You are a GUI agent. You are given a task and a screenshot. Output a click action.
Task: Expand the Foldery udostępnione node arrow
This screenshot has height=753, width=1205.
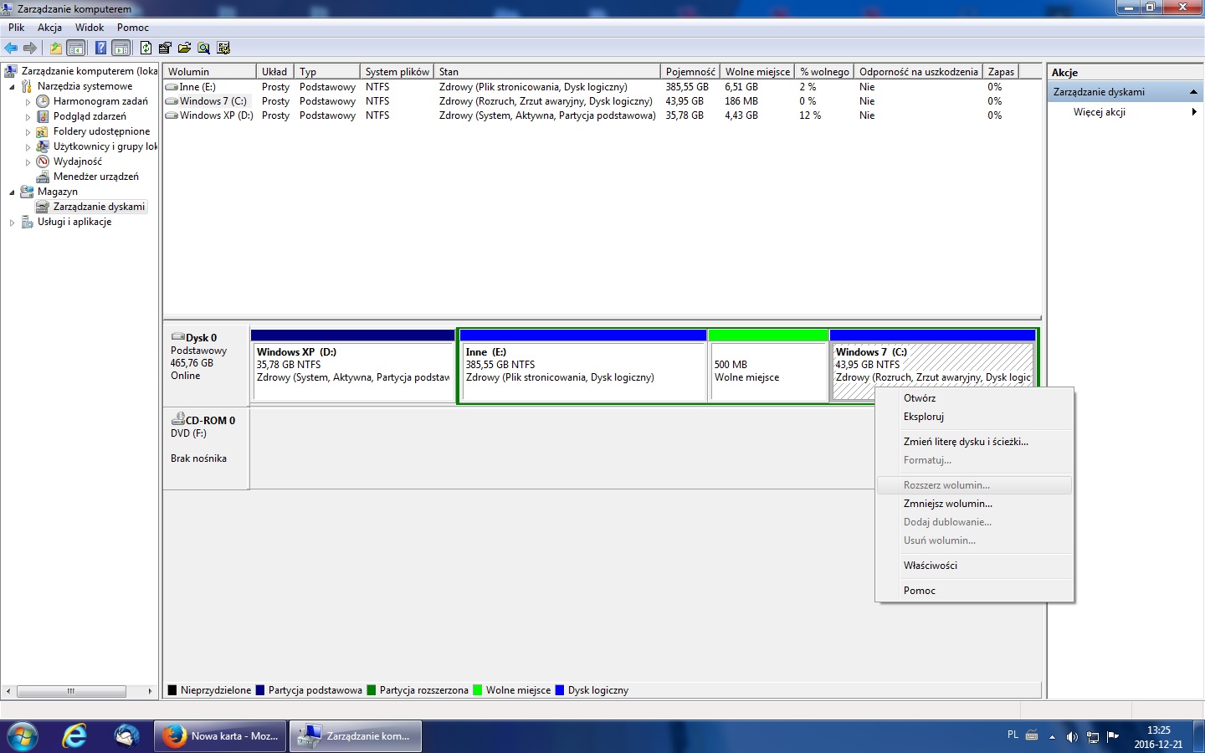28,131
